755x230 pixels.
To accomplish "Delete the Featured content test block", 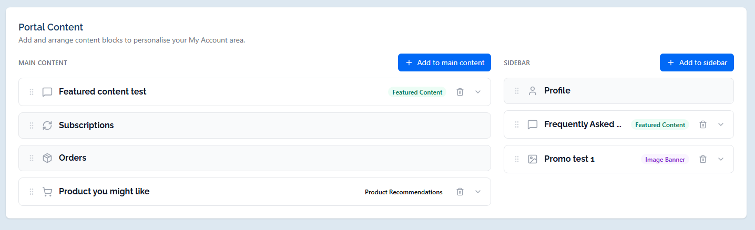I will (x=460, y=92).
